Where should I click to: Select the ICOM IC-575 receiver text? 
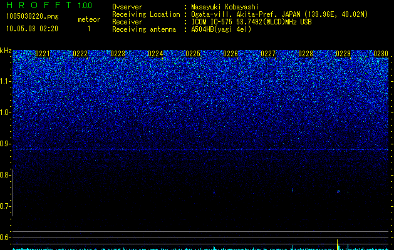point(251,22)
